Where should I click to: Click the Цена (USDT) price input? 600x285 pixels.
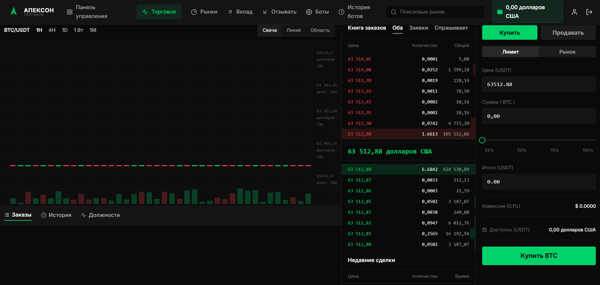coord(539,84)
